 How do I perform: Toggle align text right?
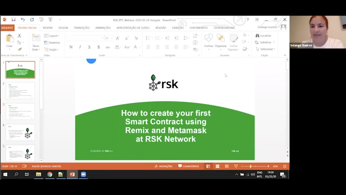click(x=167, y=47)
